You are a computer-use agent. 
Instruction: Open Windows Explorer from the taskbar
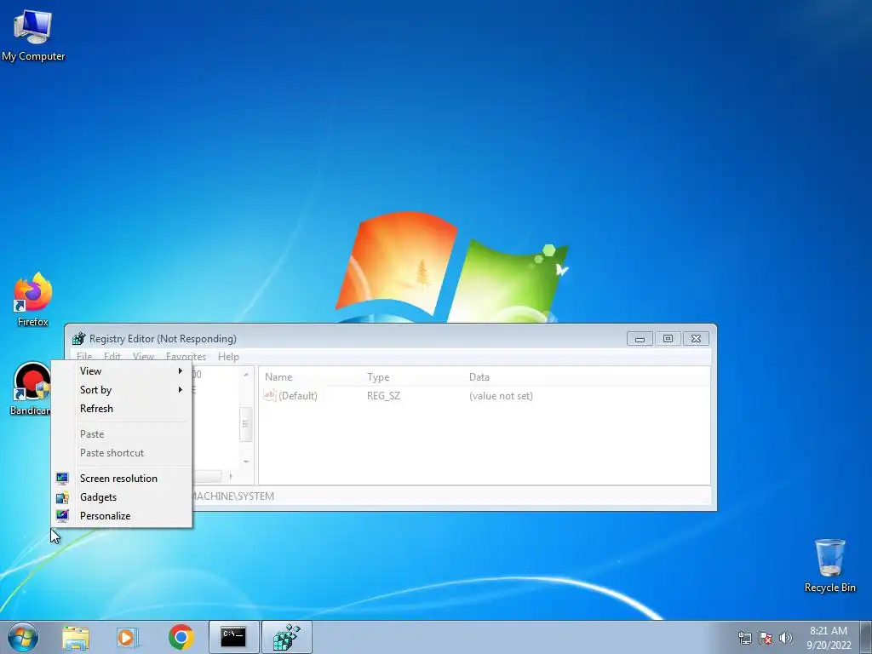pos(76,637)
